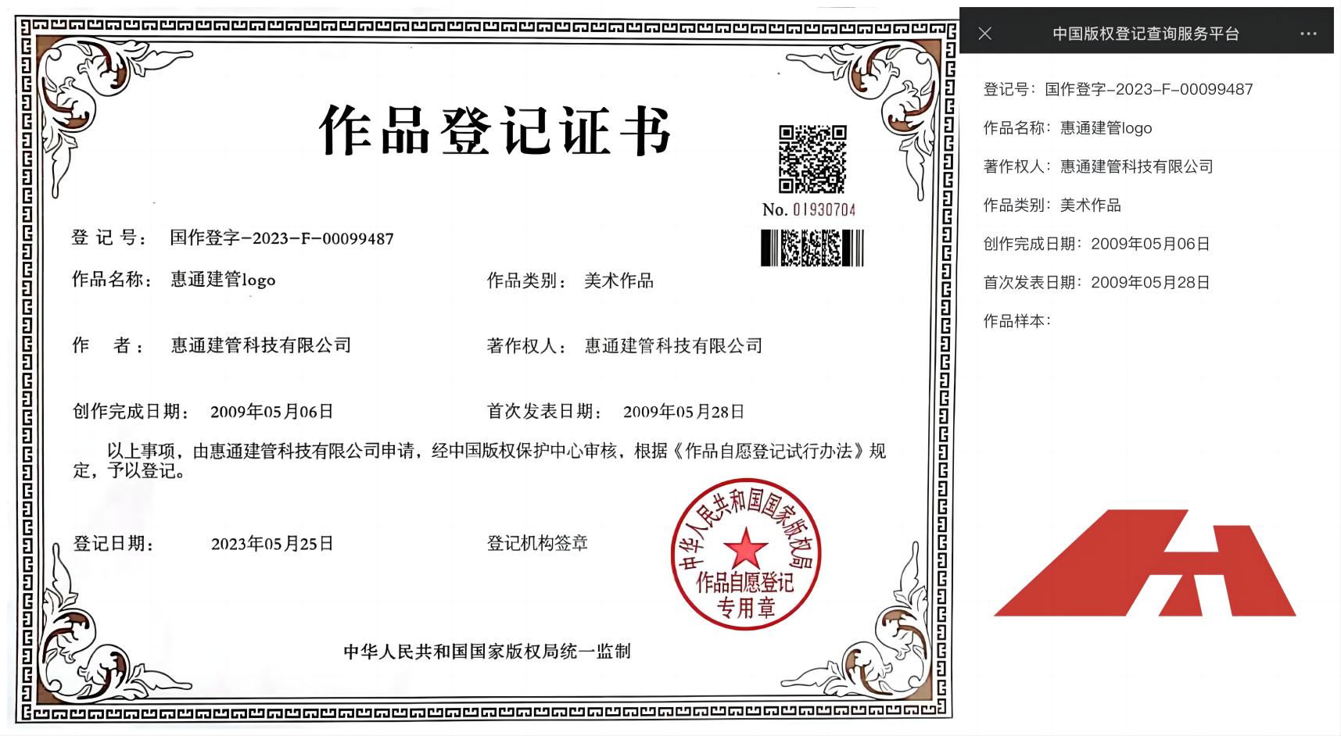Click the title 中国版权登记查询服务平台

point(1146,34)
